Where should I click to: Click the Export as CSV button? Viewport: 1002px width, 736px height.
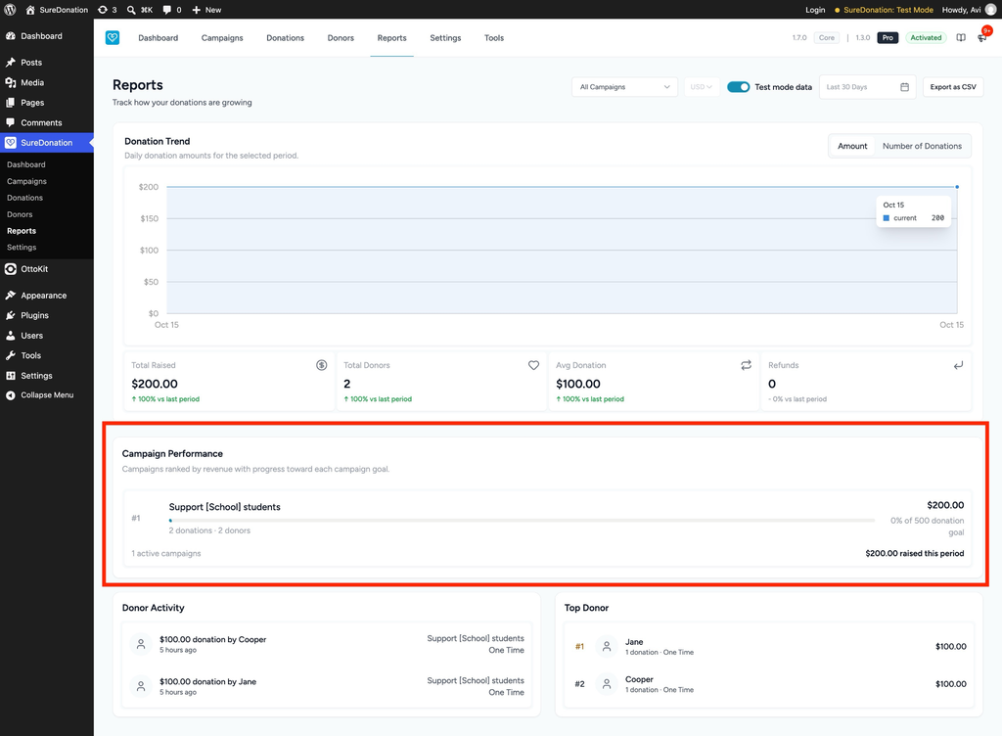[x=953, y=87]
